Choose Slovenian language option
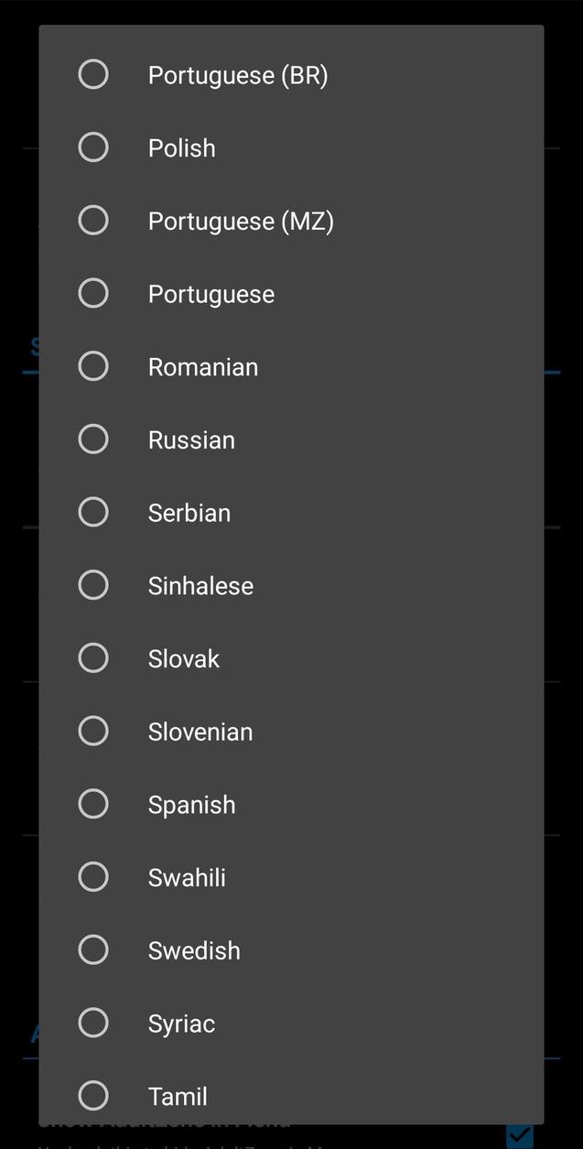Screen dimensions: 583x1149 [93, 732]
